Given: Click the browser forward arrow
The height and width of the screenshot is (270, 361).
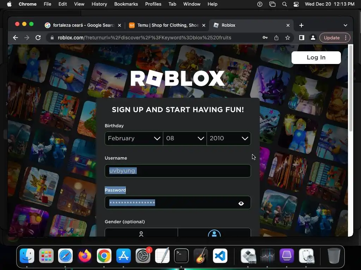Looking at the screenshot, I should (27, 38).
